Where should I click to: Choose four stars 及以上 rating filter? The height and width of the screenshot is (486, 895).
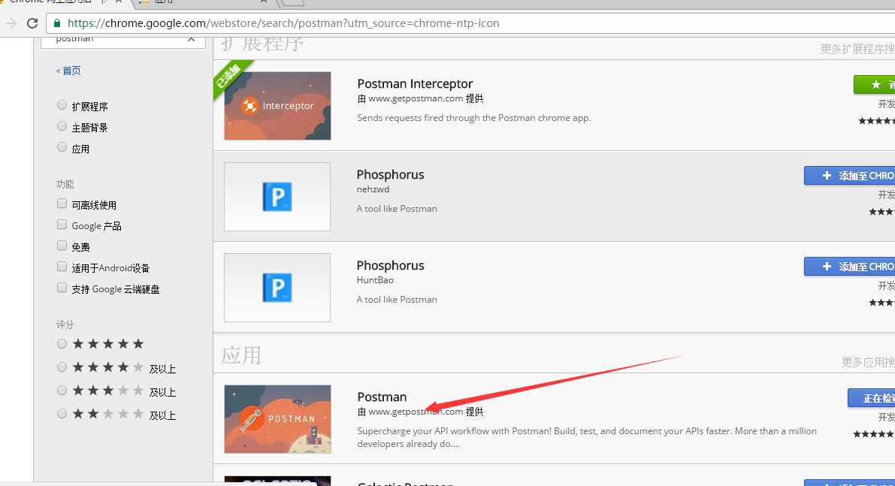tap(62, 367)
